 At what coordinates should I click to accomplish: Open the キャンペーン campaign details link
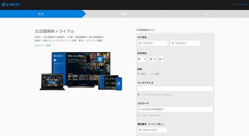click(43, 45)
